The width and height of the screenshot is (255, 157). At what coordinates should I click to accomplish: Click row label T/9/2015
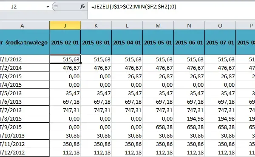tap(25, 127)
